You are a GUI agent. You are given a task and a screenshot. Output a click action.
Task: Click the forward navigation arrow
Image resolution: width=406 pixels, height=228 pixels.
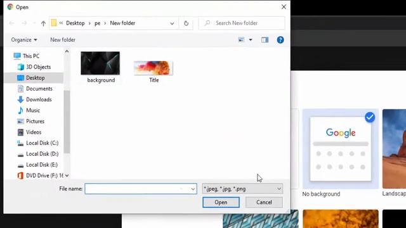click(24, 23)
